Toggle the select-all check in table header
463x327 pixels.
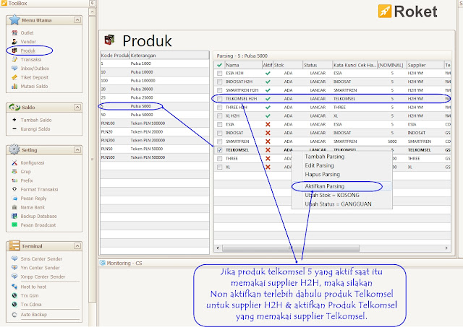pos(219,65)
